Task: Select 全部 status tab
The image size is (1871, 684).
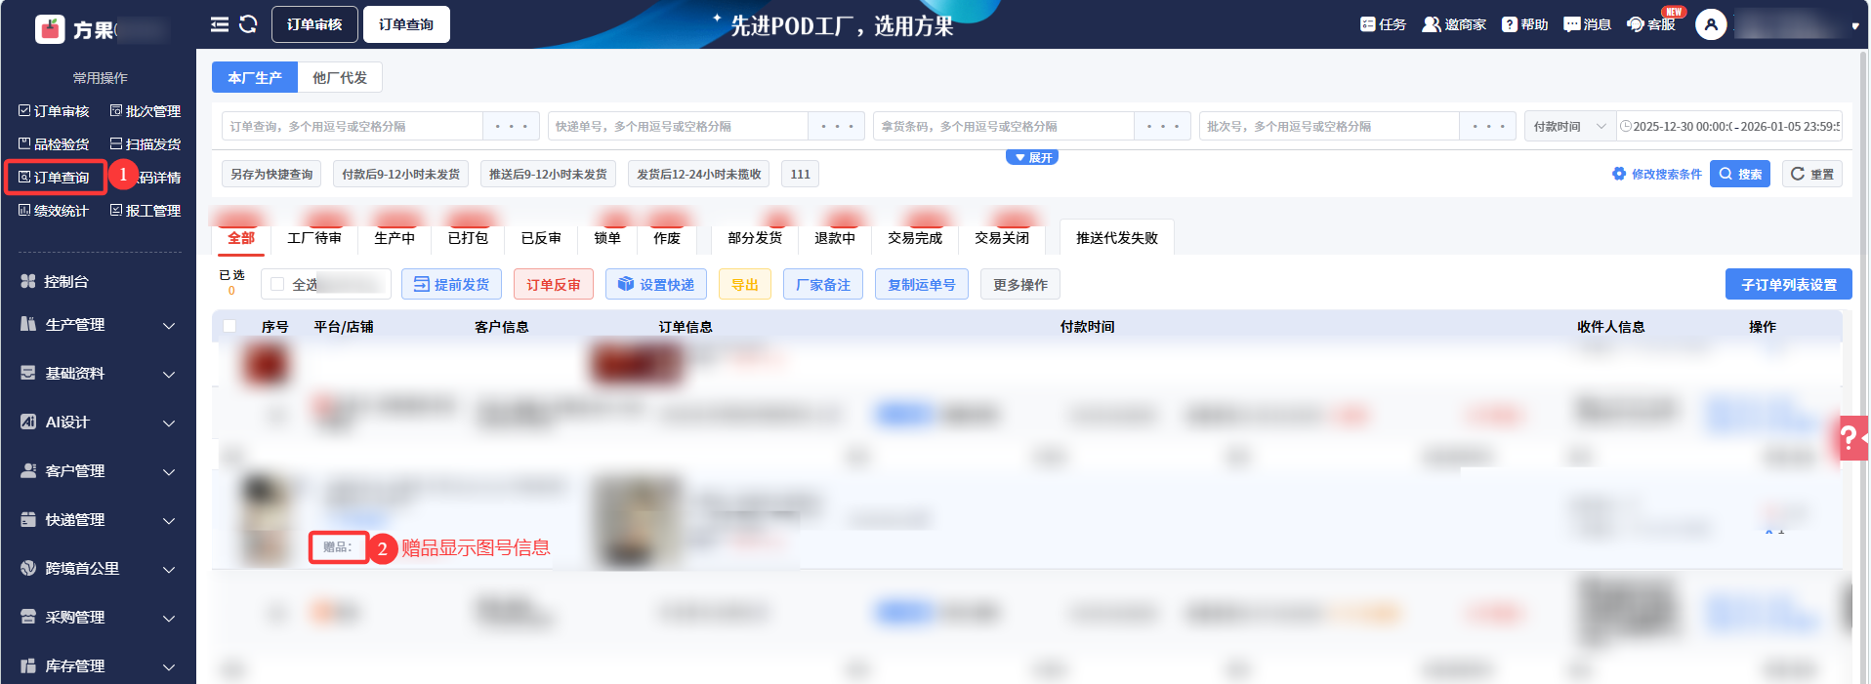Action: [x=241, y=237]
